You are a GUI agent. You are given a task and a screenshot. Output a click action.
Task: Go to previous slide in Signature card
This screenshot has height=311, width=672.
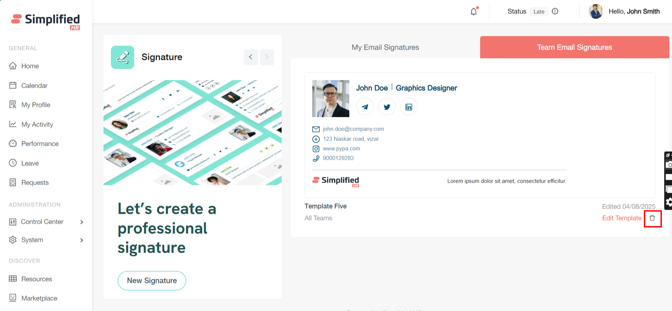251,57
